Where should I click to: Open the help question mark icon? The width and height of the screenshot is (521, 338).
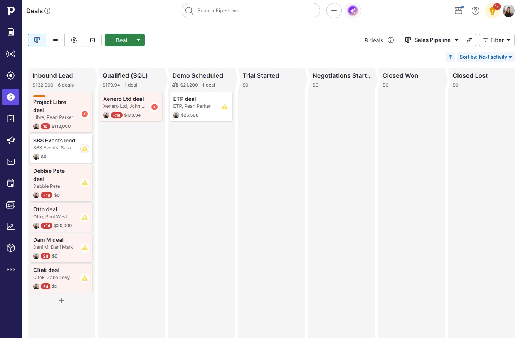tap(476, 11)
